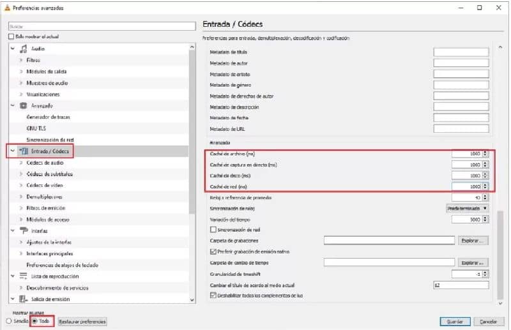Select Ajustes de la interfaz item
The width and height of the screenshot is (511, 330).
[x=49, y=242]
